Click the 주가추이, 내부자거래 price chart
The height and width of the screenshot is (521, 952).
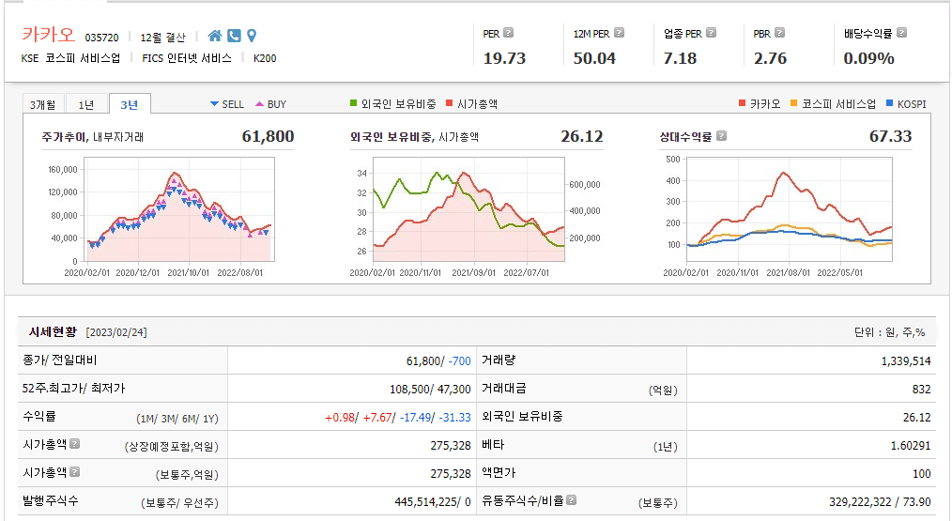179,209
